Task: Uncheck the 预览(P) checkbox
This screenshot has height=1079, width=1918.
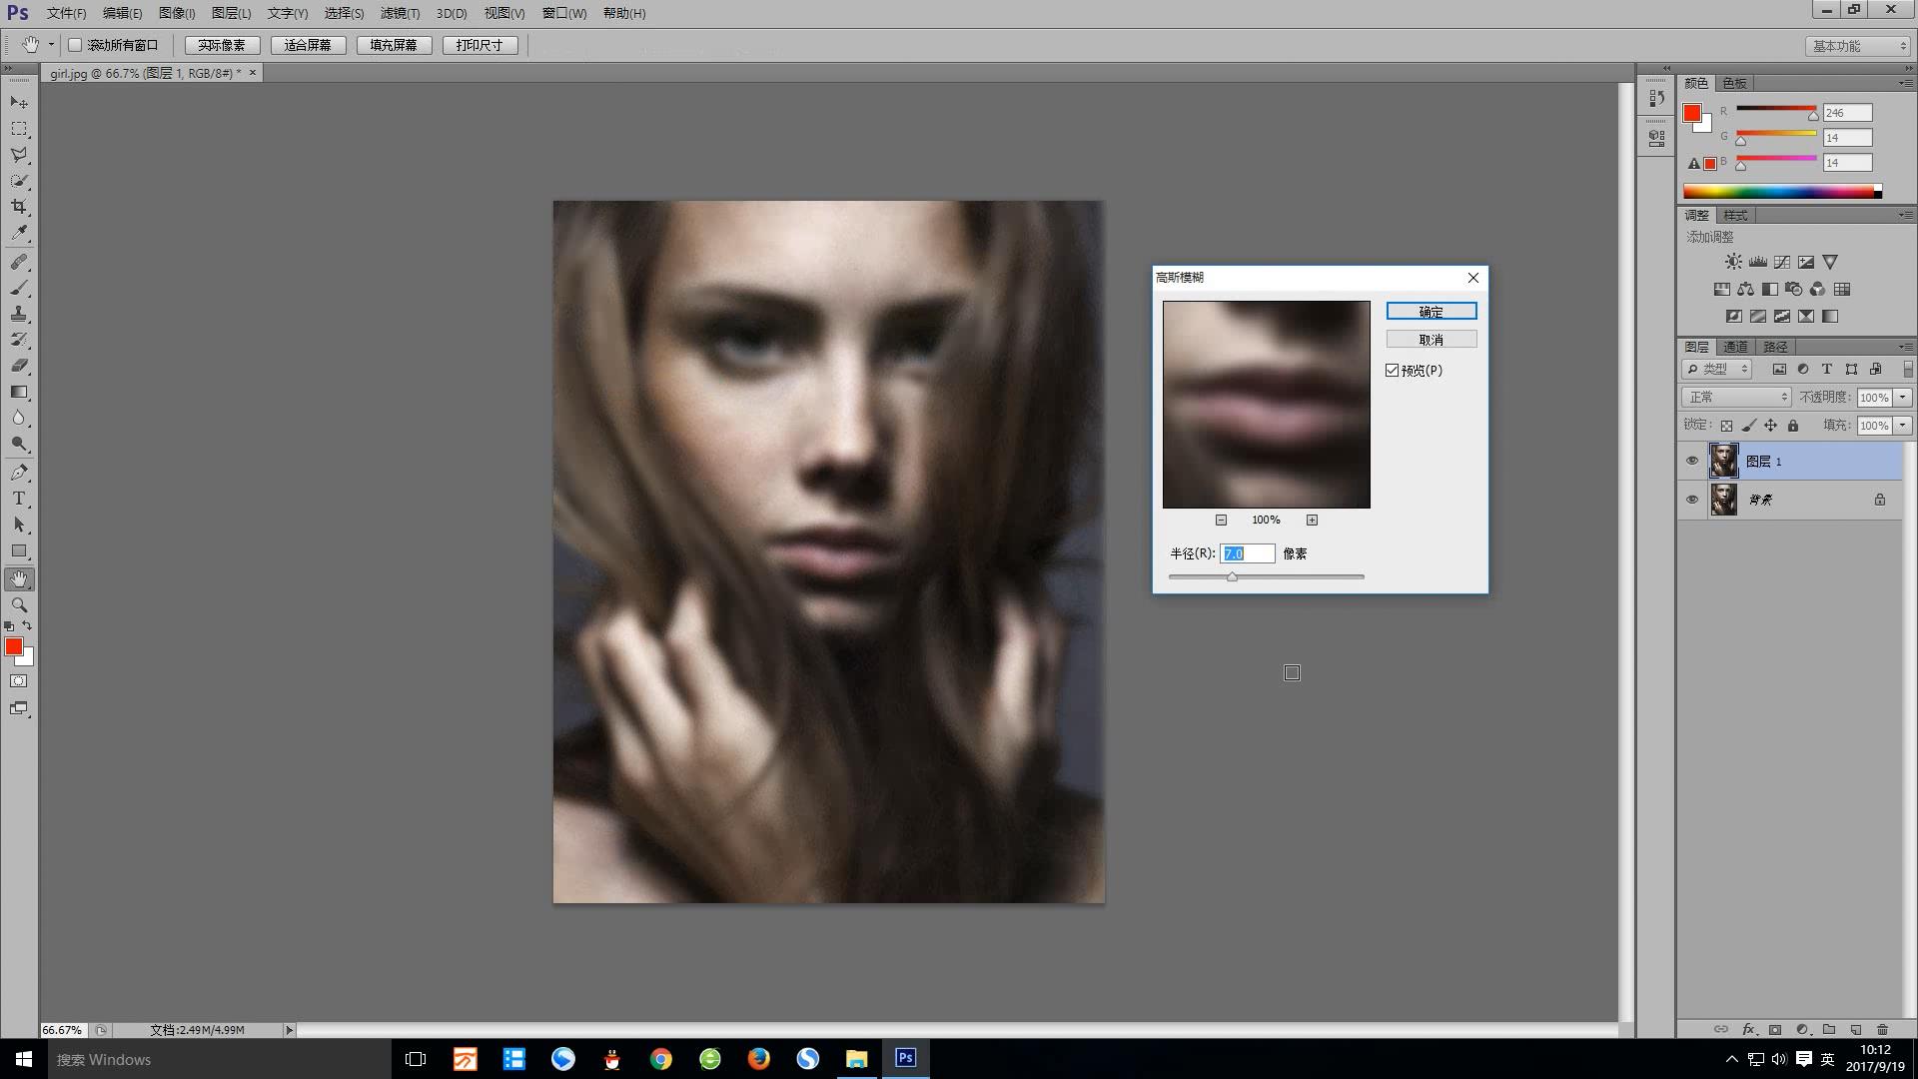Action: 1393,371
